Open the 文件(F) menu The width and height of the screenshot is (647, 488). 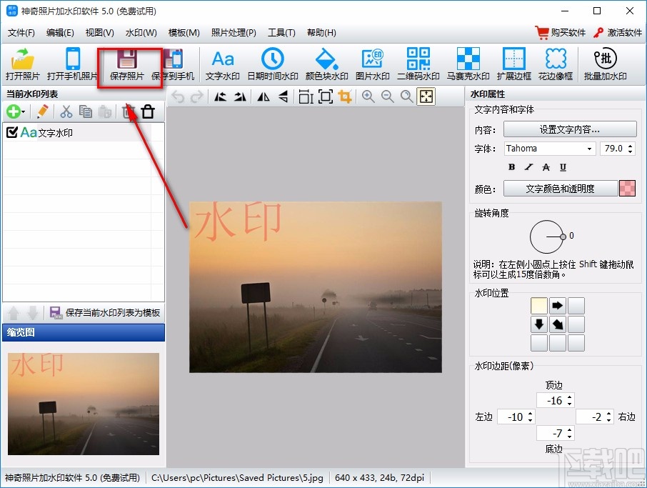[x=21, y=33]
